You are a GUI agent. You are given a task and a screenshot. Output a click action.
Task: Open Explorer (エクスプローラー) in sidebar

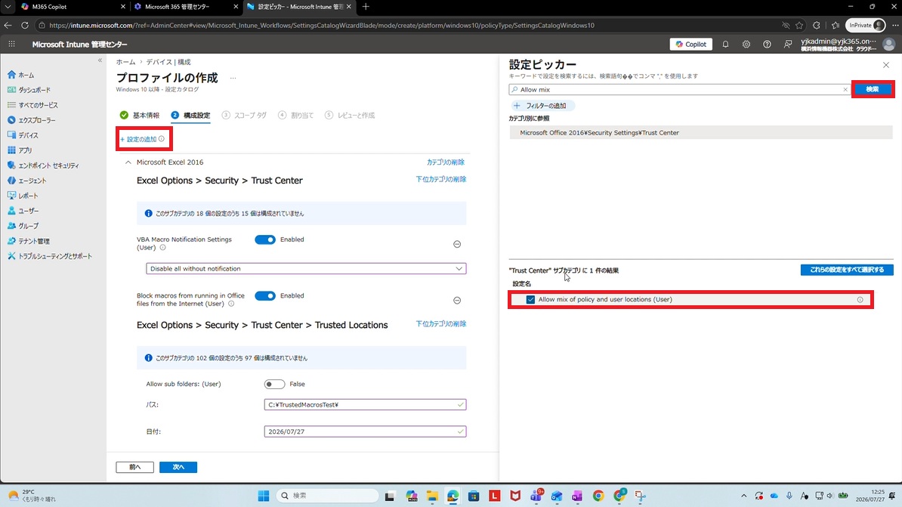31,120
